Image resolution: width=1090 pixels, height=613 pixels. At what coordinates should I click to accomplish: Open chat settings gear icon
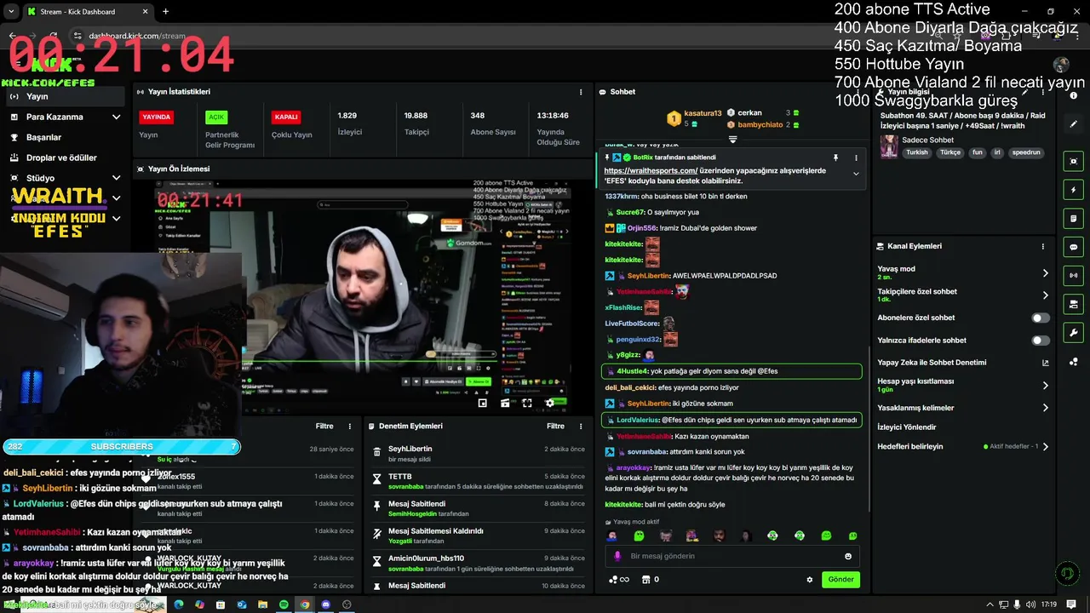pos(810,580)
